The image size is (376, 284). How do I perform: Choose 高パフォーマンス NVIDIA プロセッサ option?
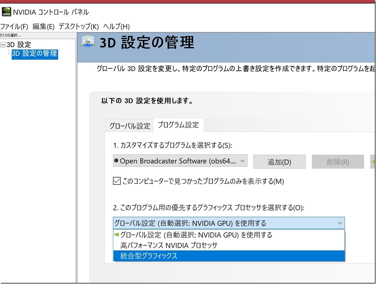229,245
